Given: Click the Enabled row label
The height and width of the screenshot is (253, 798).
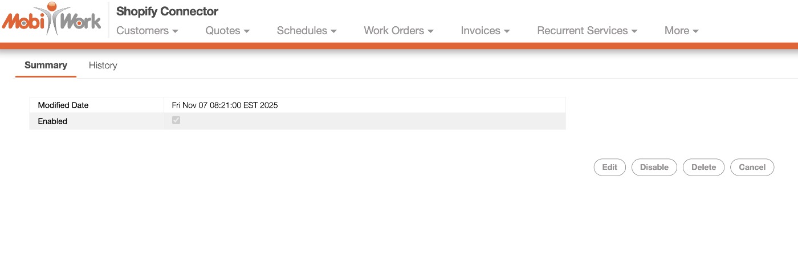Looking at the screenshot, I should click(x=52, y=121).
